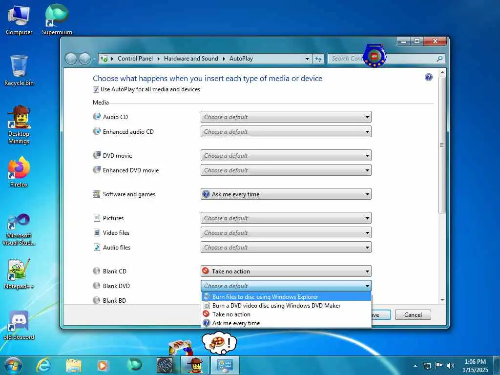Select the Firefox desktop shortcut
The image size is (500, 375).
pos(19,171)
